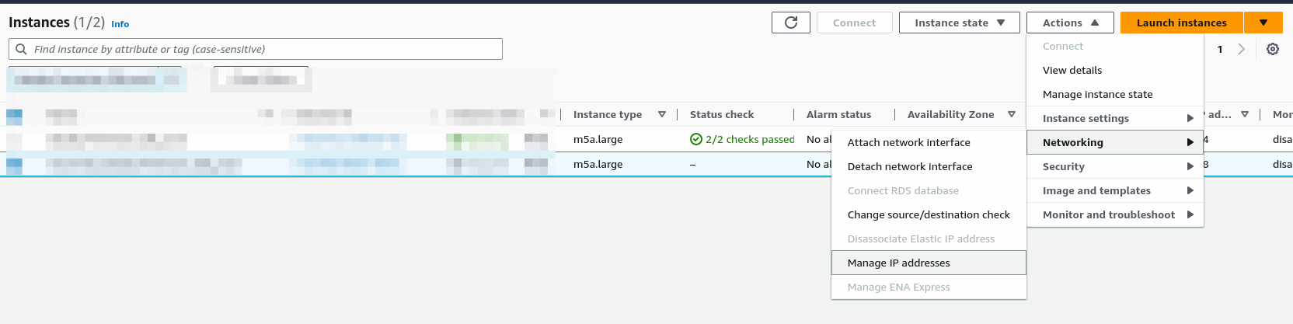Click the refresh instances icon button
1293x324 pixels.
coord(790,23)
